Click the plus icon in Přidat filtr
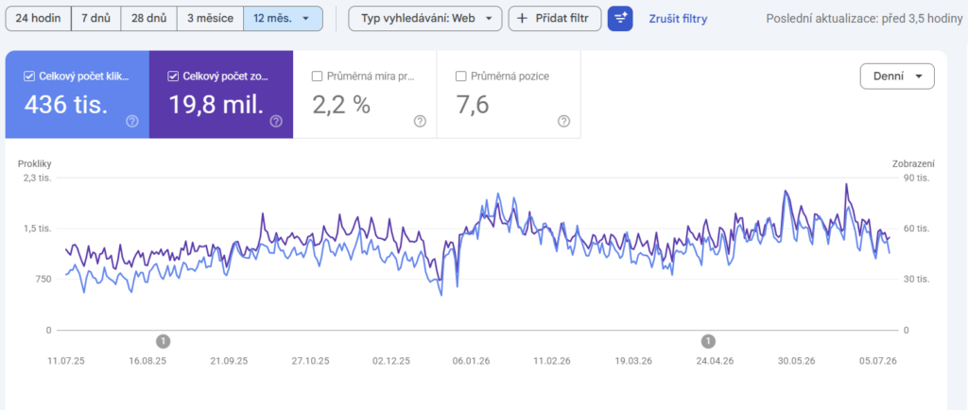968x410 pixels. pyautogui.click(x=522, y=19)
